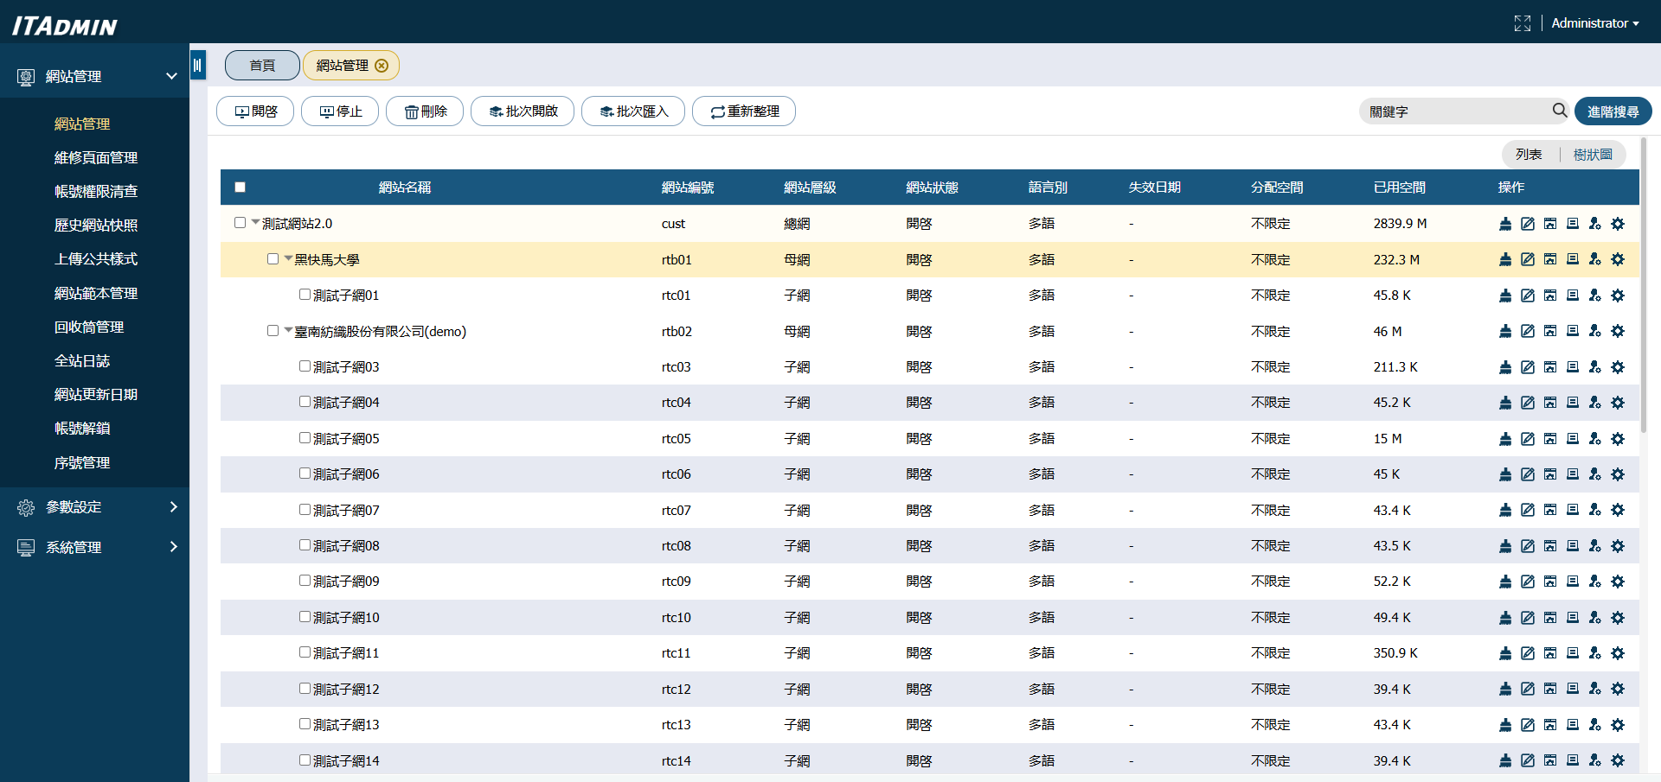The height and width of the screenshot is (782, 1661).
Task: Toggle fullscreen mode icon in top bar
Action: tap(1523, 23)
